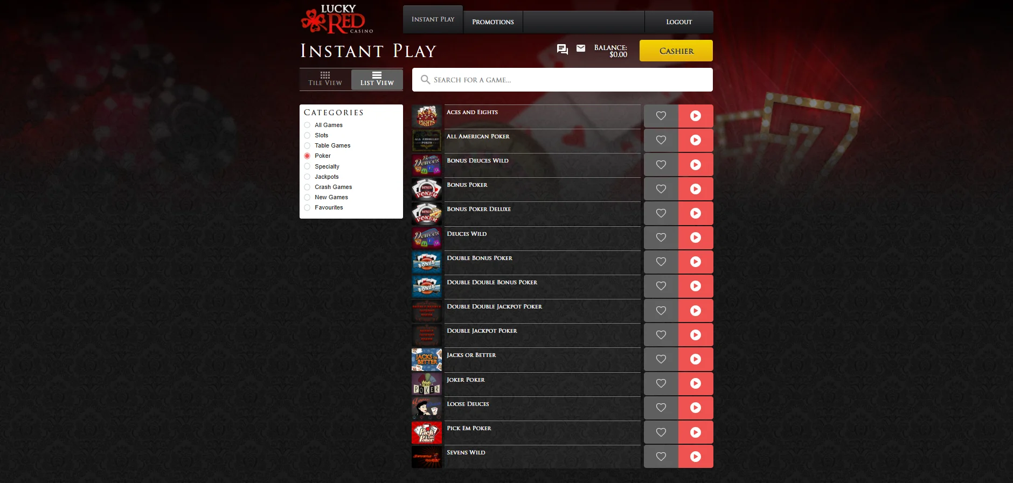Start Pick Em Poker
Viewport: 1013px width, 483px height.
click(696, 432)
